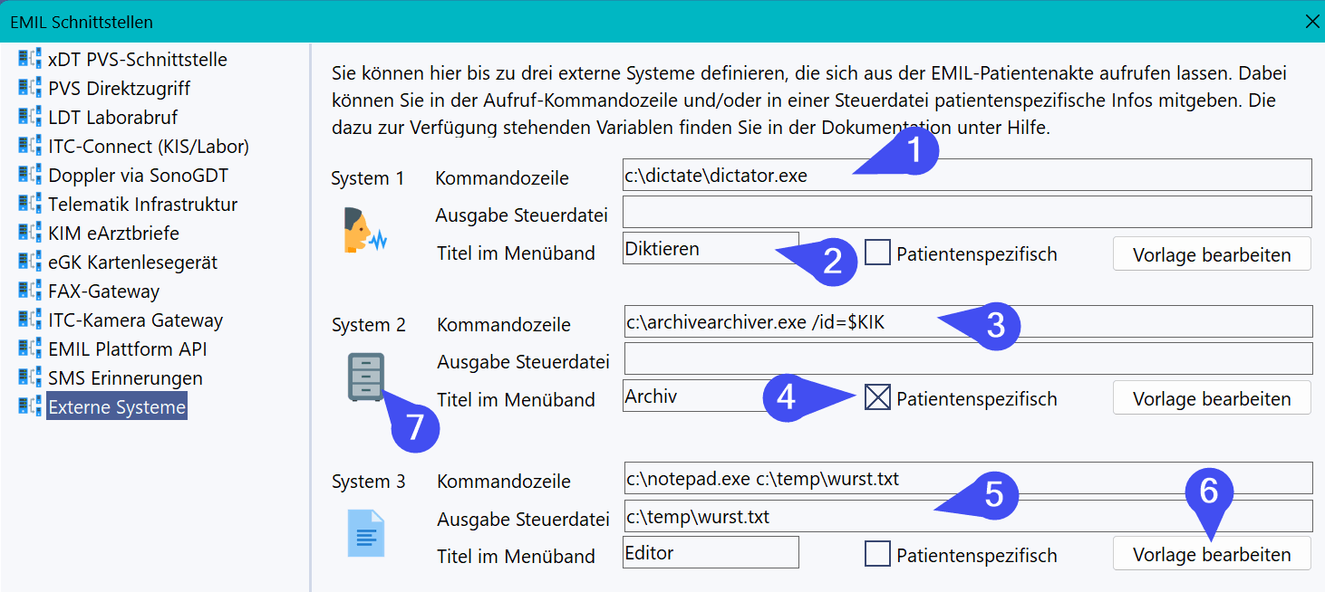
Task: Click the icon beside EMIL Plattform API
Action: click(28, 349)
